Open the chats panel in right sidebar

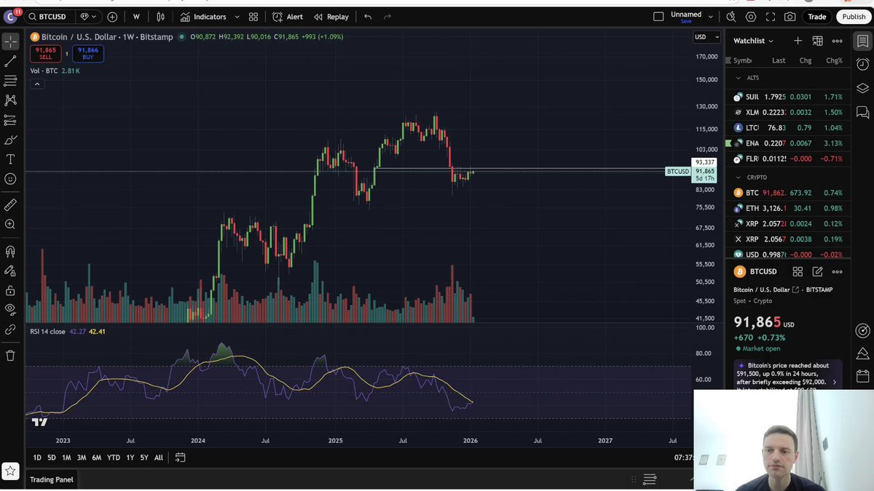[x=862, y=112]
